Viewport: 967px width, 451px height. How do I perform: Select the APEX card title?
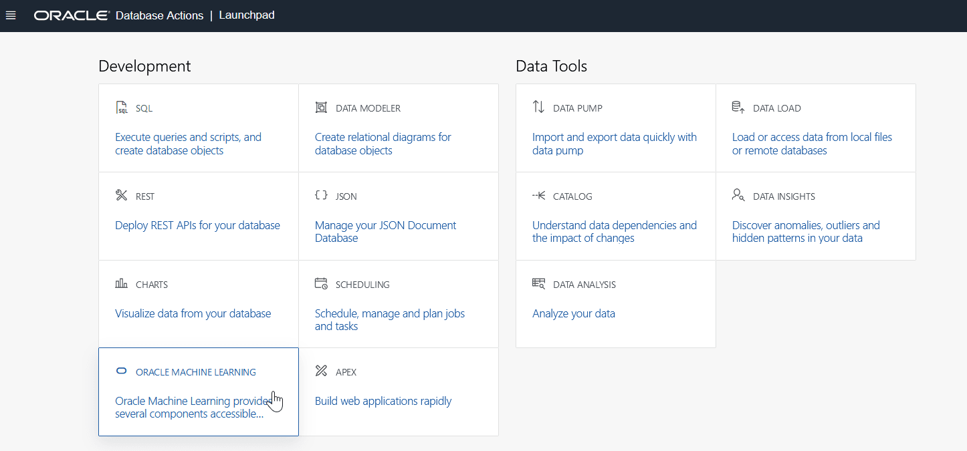click(346, 372)
